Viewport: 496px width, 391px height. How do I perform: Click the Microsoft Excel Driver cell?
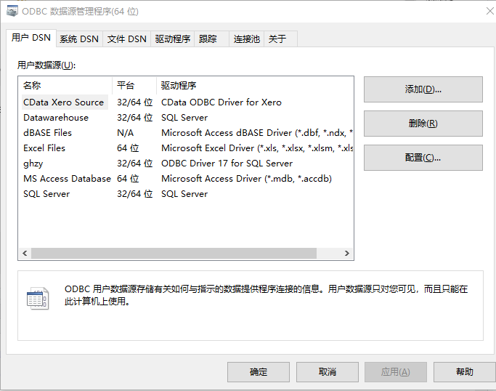(x=257, y=148)
